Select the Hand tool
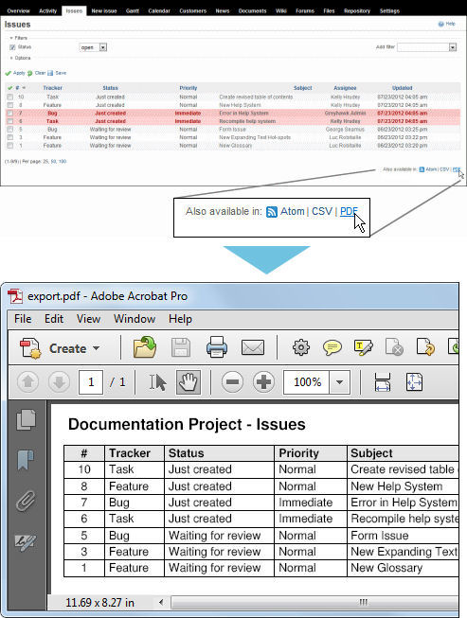The width and height of the screenshot is (467, 618). [189, 382]
